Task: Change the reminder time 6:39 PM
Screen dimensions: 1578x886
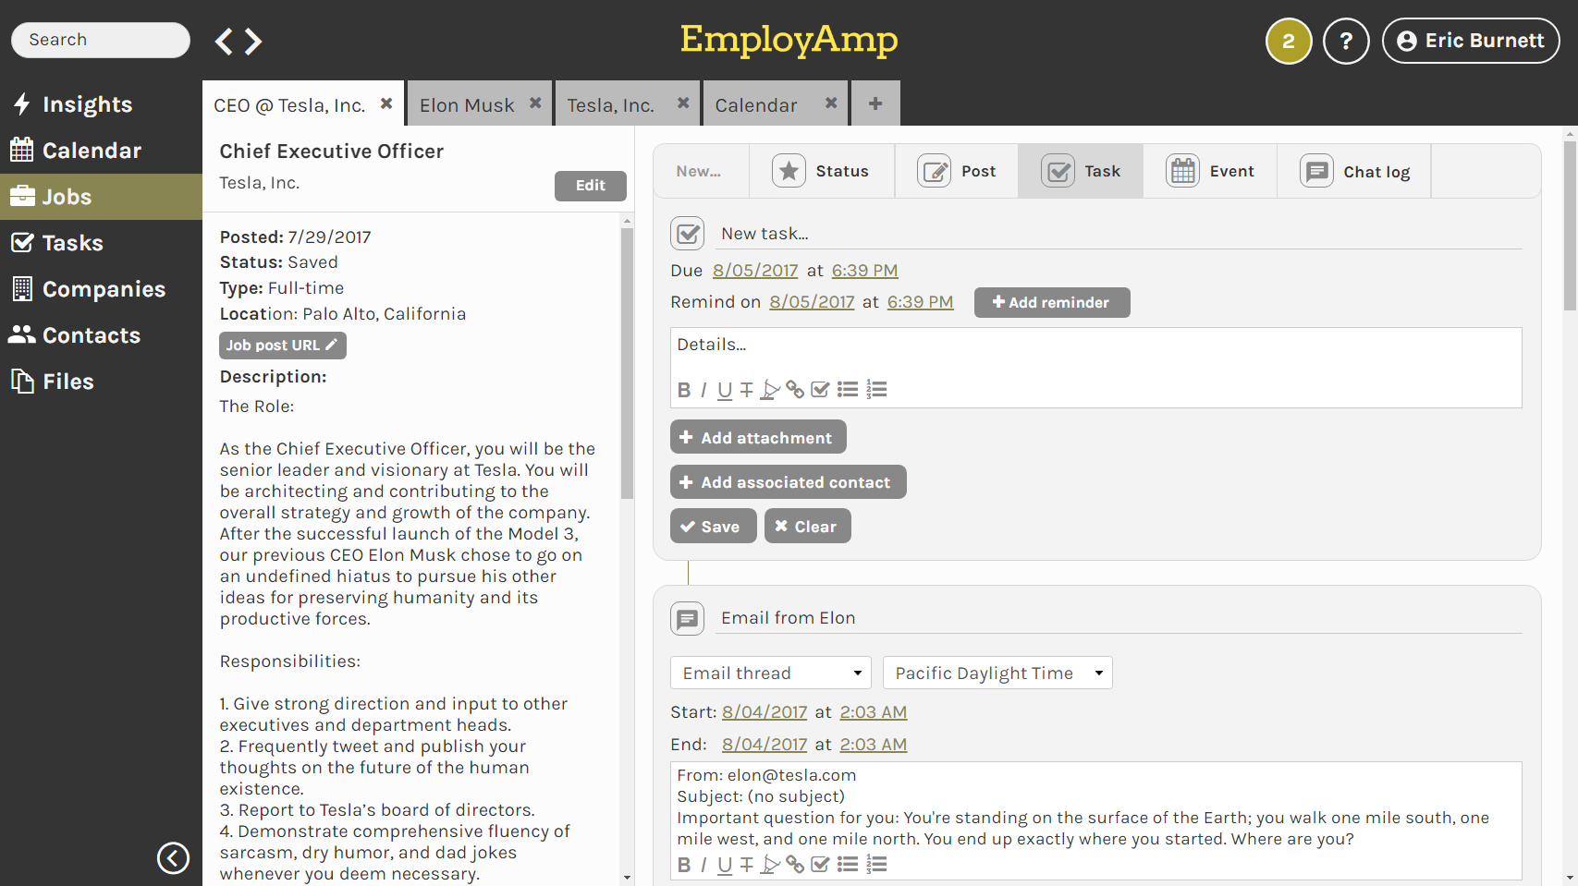Action: pyautogui.click(x=921, y=302)
